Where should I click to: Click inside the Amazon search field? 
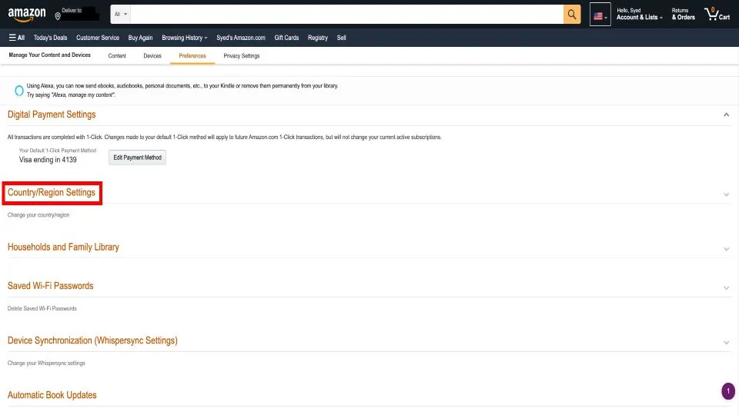click(347, 15)
